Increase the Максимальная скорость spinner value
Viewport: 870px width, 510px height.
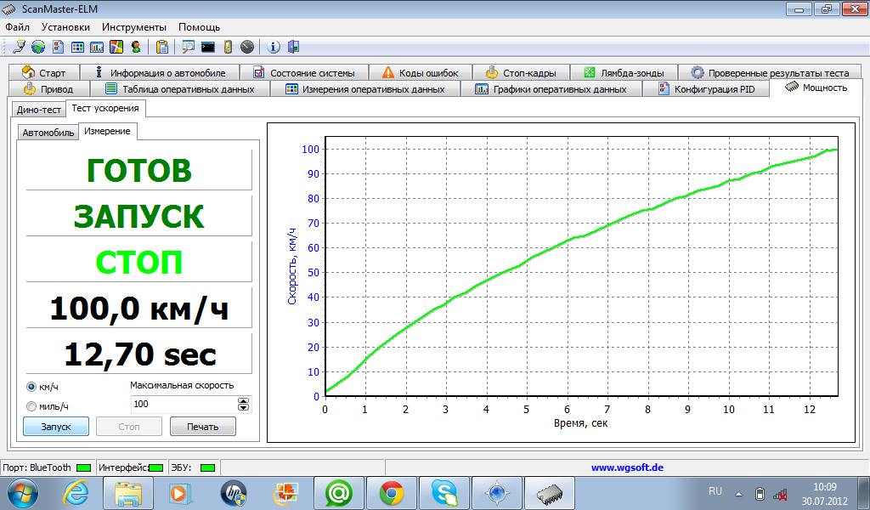coord(244,400)
